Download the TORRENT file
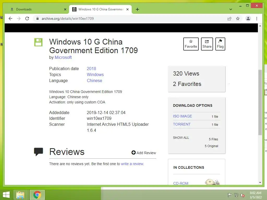The height and width of the screenshot is (200, 267). (182, 124)
